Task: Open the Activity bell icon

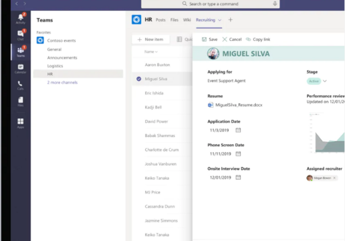Action: (x=21, y=17)
